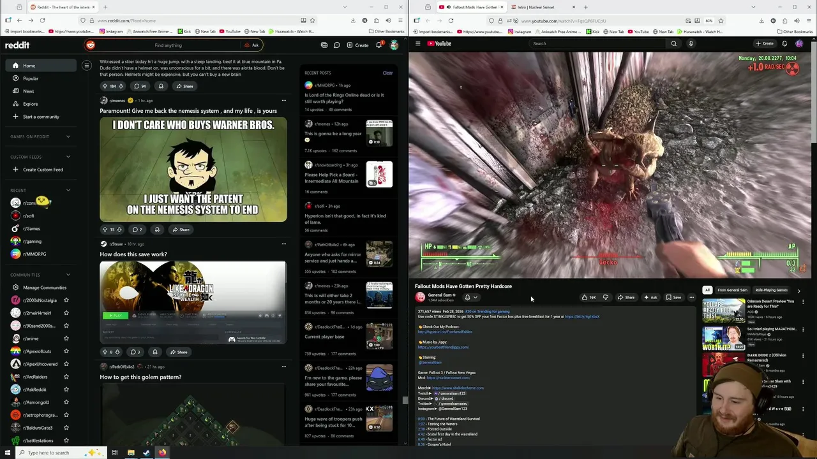Favorite r/ApexUncovered with its star
817x459 pixels.
(x=66, y=364)
